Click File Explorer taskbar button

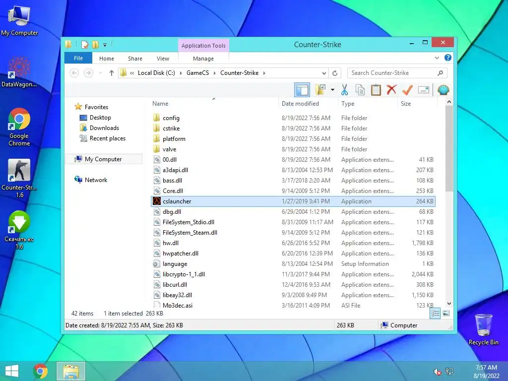[x=71, y=371]
